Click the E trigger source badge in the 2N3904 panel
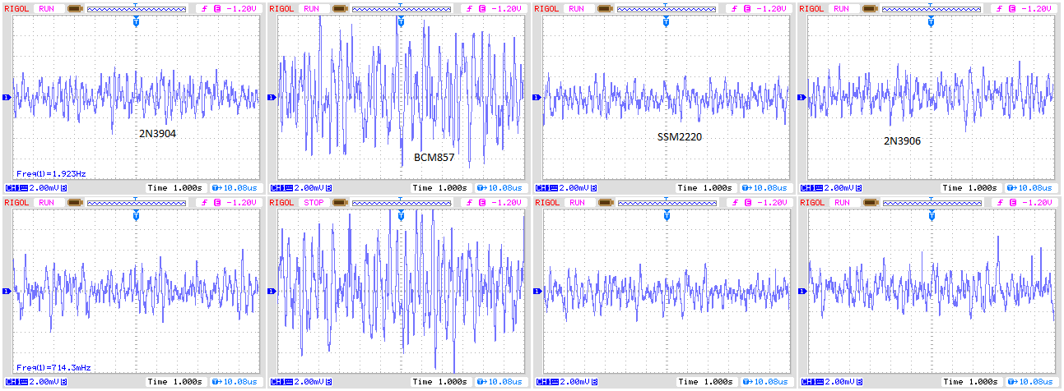 (x=217, y=8)
